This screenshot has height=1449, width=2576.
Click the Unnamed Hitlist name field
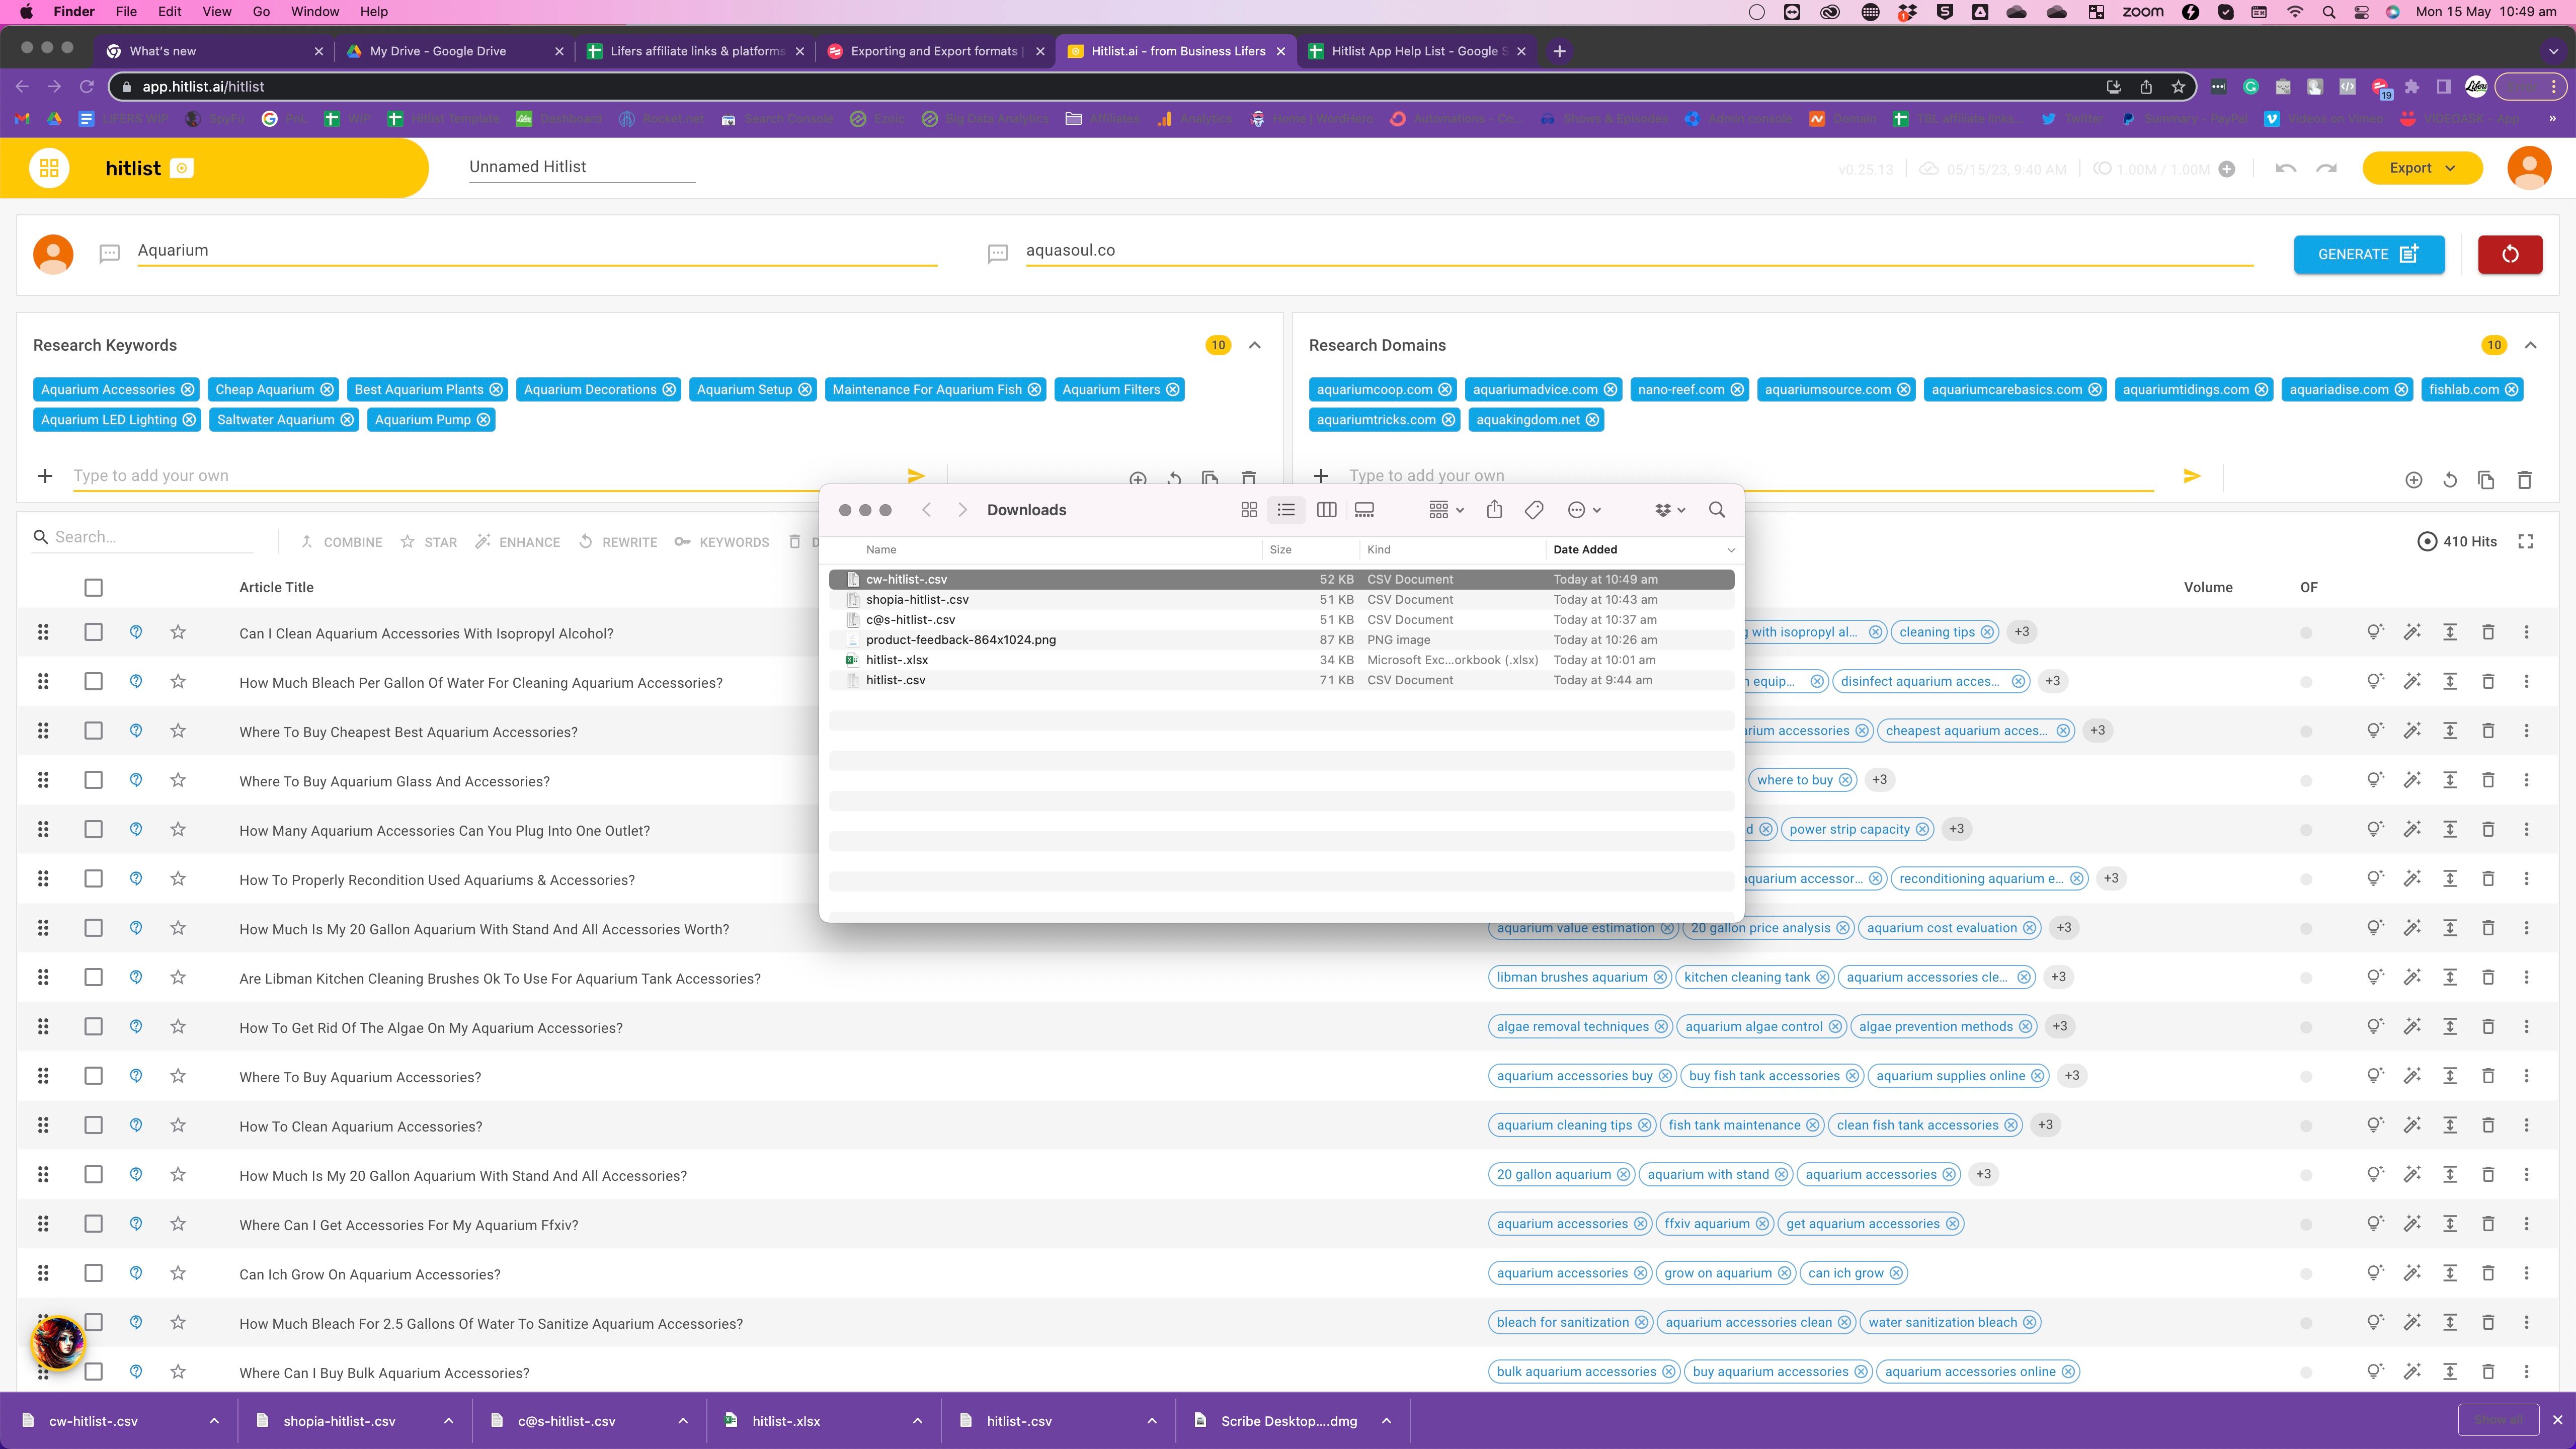(582, 167)
